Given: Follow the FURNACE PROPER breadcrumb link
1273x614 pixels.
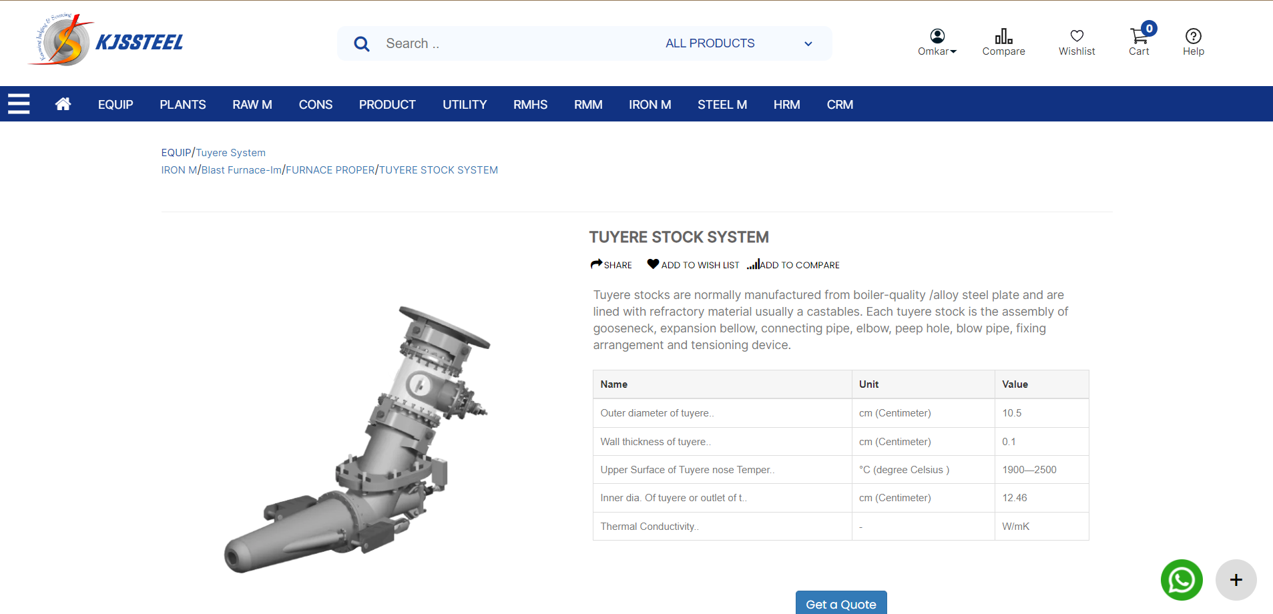Looking at the screenshot, I should tap(330, 170).
